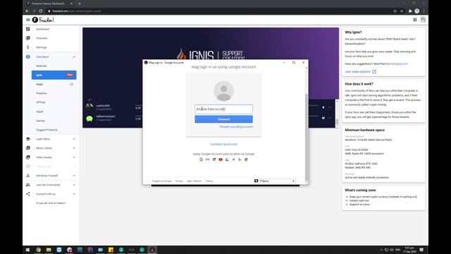Click the account icon at header far right

(423, 20)
